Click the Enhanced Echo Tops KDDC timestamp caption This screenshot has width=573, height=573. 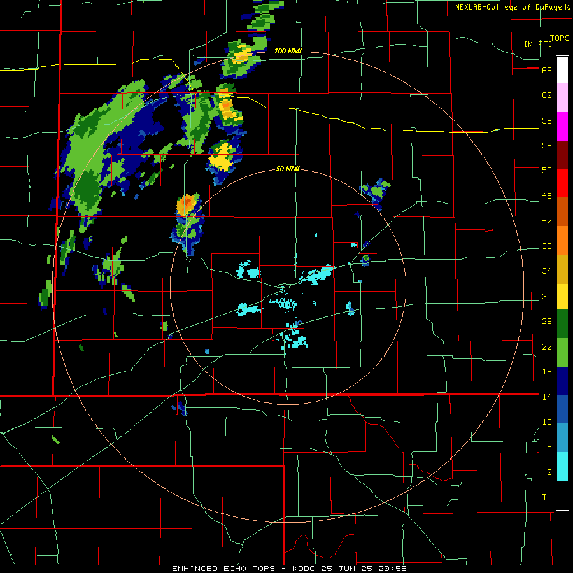pyautogui.click(x=289, y=569)
